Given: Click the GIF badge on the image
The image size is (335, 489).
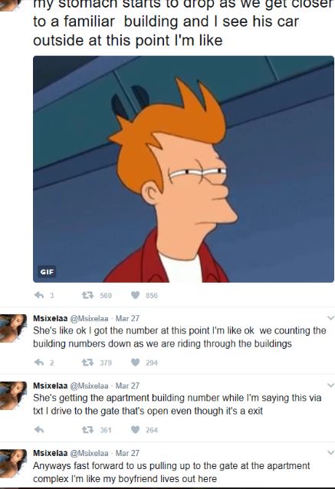Looking at the screenshot, I should (47, 271).
